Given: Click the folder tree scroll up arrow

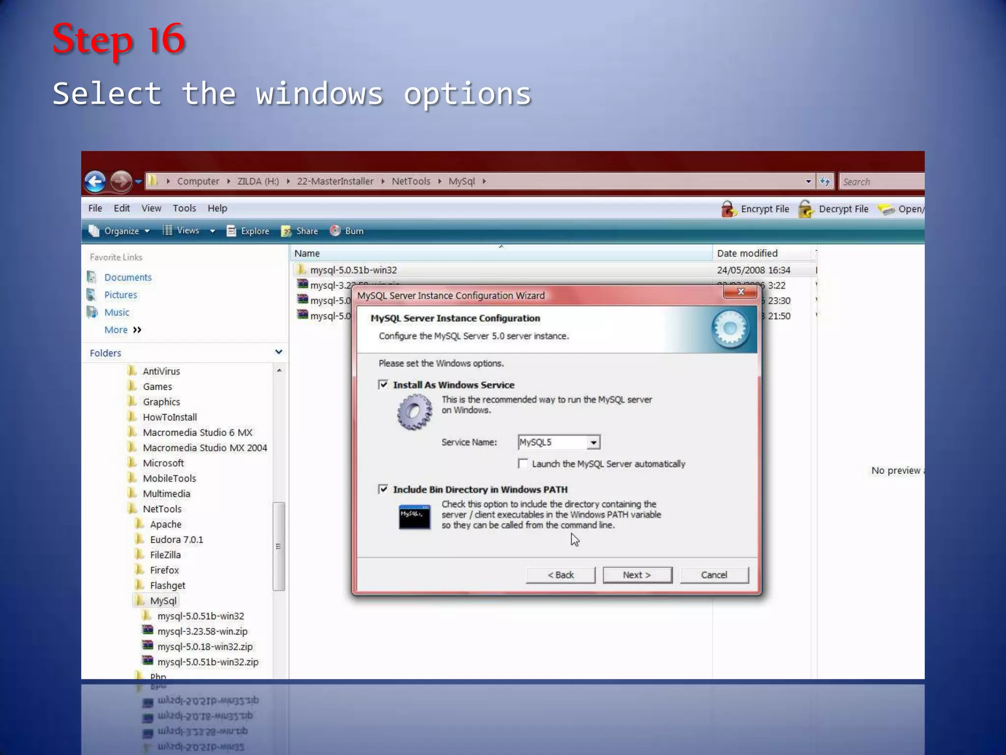Looking at the screenshot, I should 279,371.
